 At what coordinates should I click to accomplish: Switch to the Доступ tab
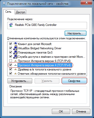tap(20, 12)
